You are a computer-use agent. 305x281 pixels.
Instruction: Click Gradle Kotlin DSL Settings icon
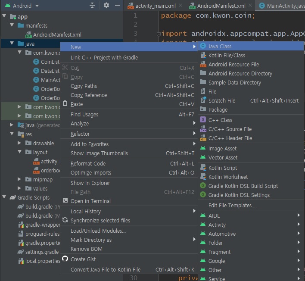tap(203, 195)
